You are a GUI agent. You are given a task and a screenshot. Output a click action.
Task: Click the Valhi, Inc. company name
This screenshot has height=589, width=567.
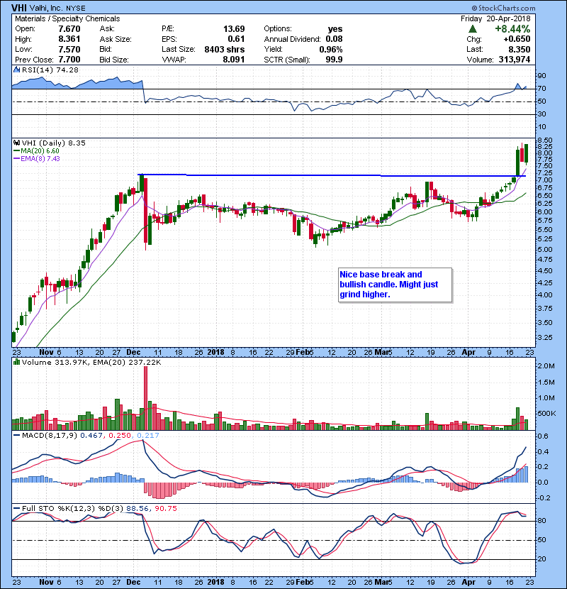click(47, 8)
